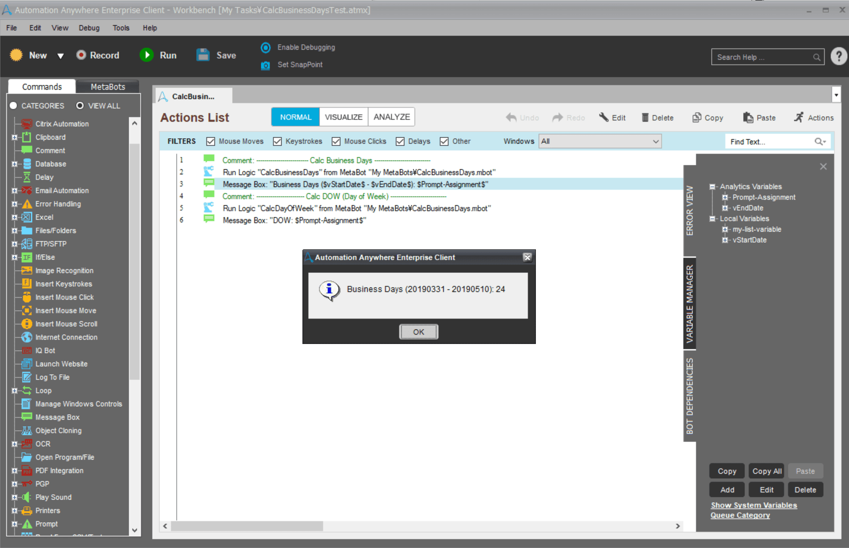Click the Delete trash icon in Actions List
Viewport: 849px width, 548px height.
point(645,117)
